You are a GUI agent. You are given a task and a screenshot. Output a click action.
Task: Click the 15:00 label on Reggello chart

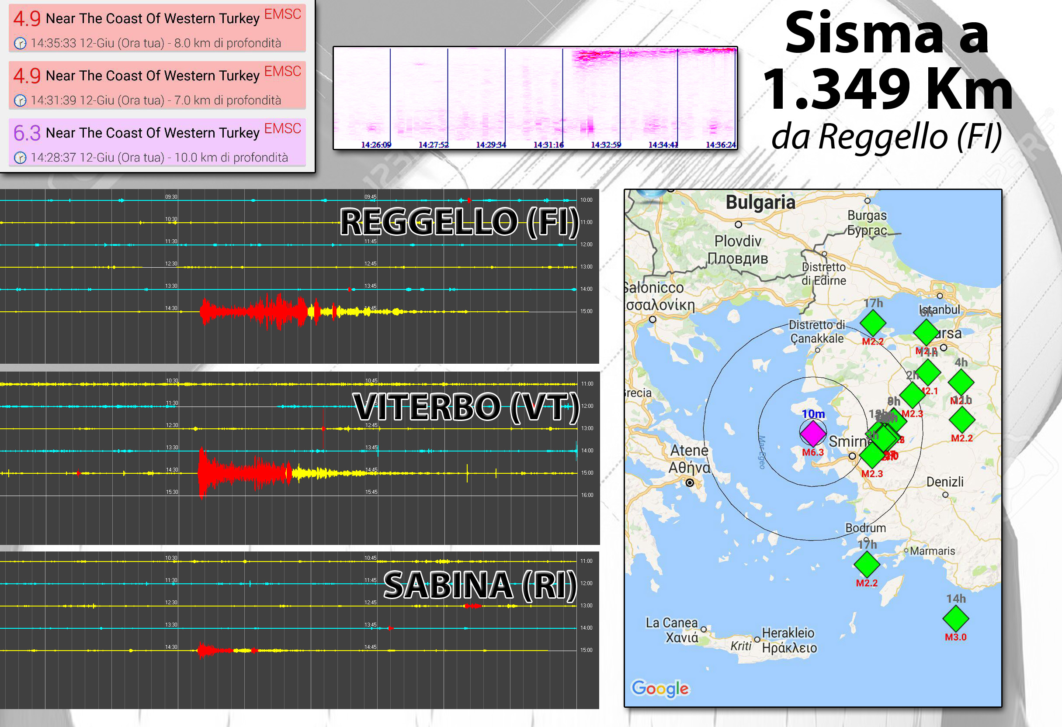(x=587, y=311)
